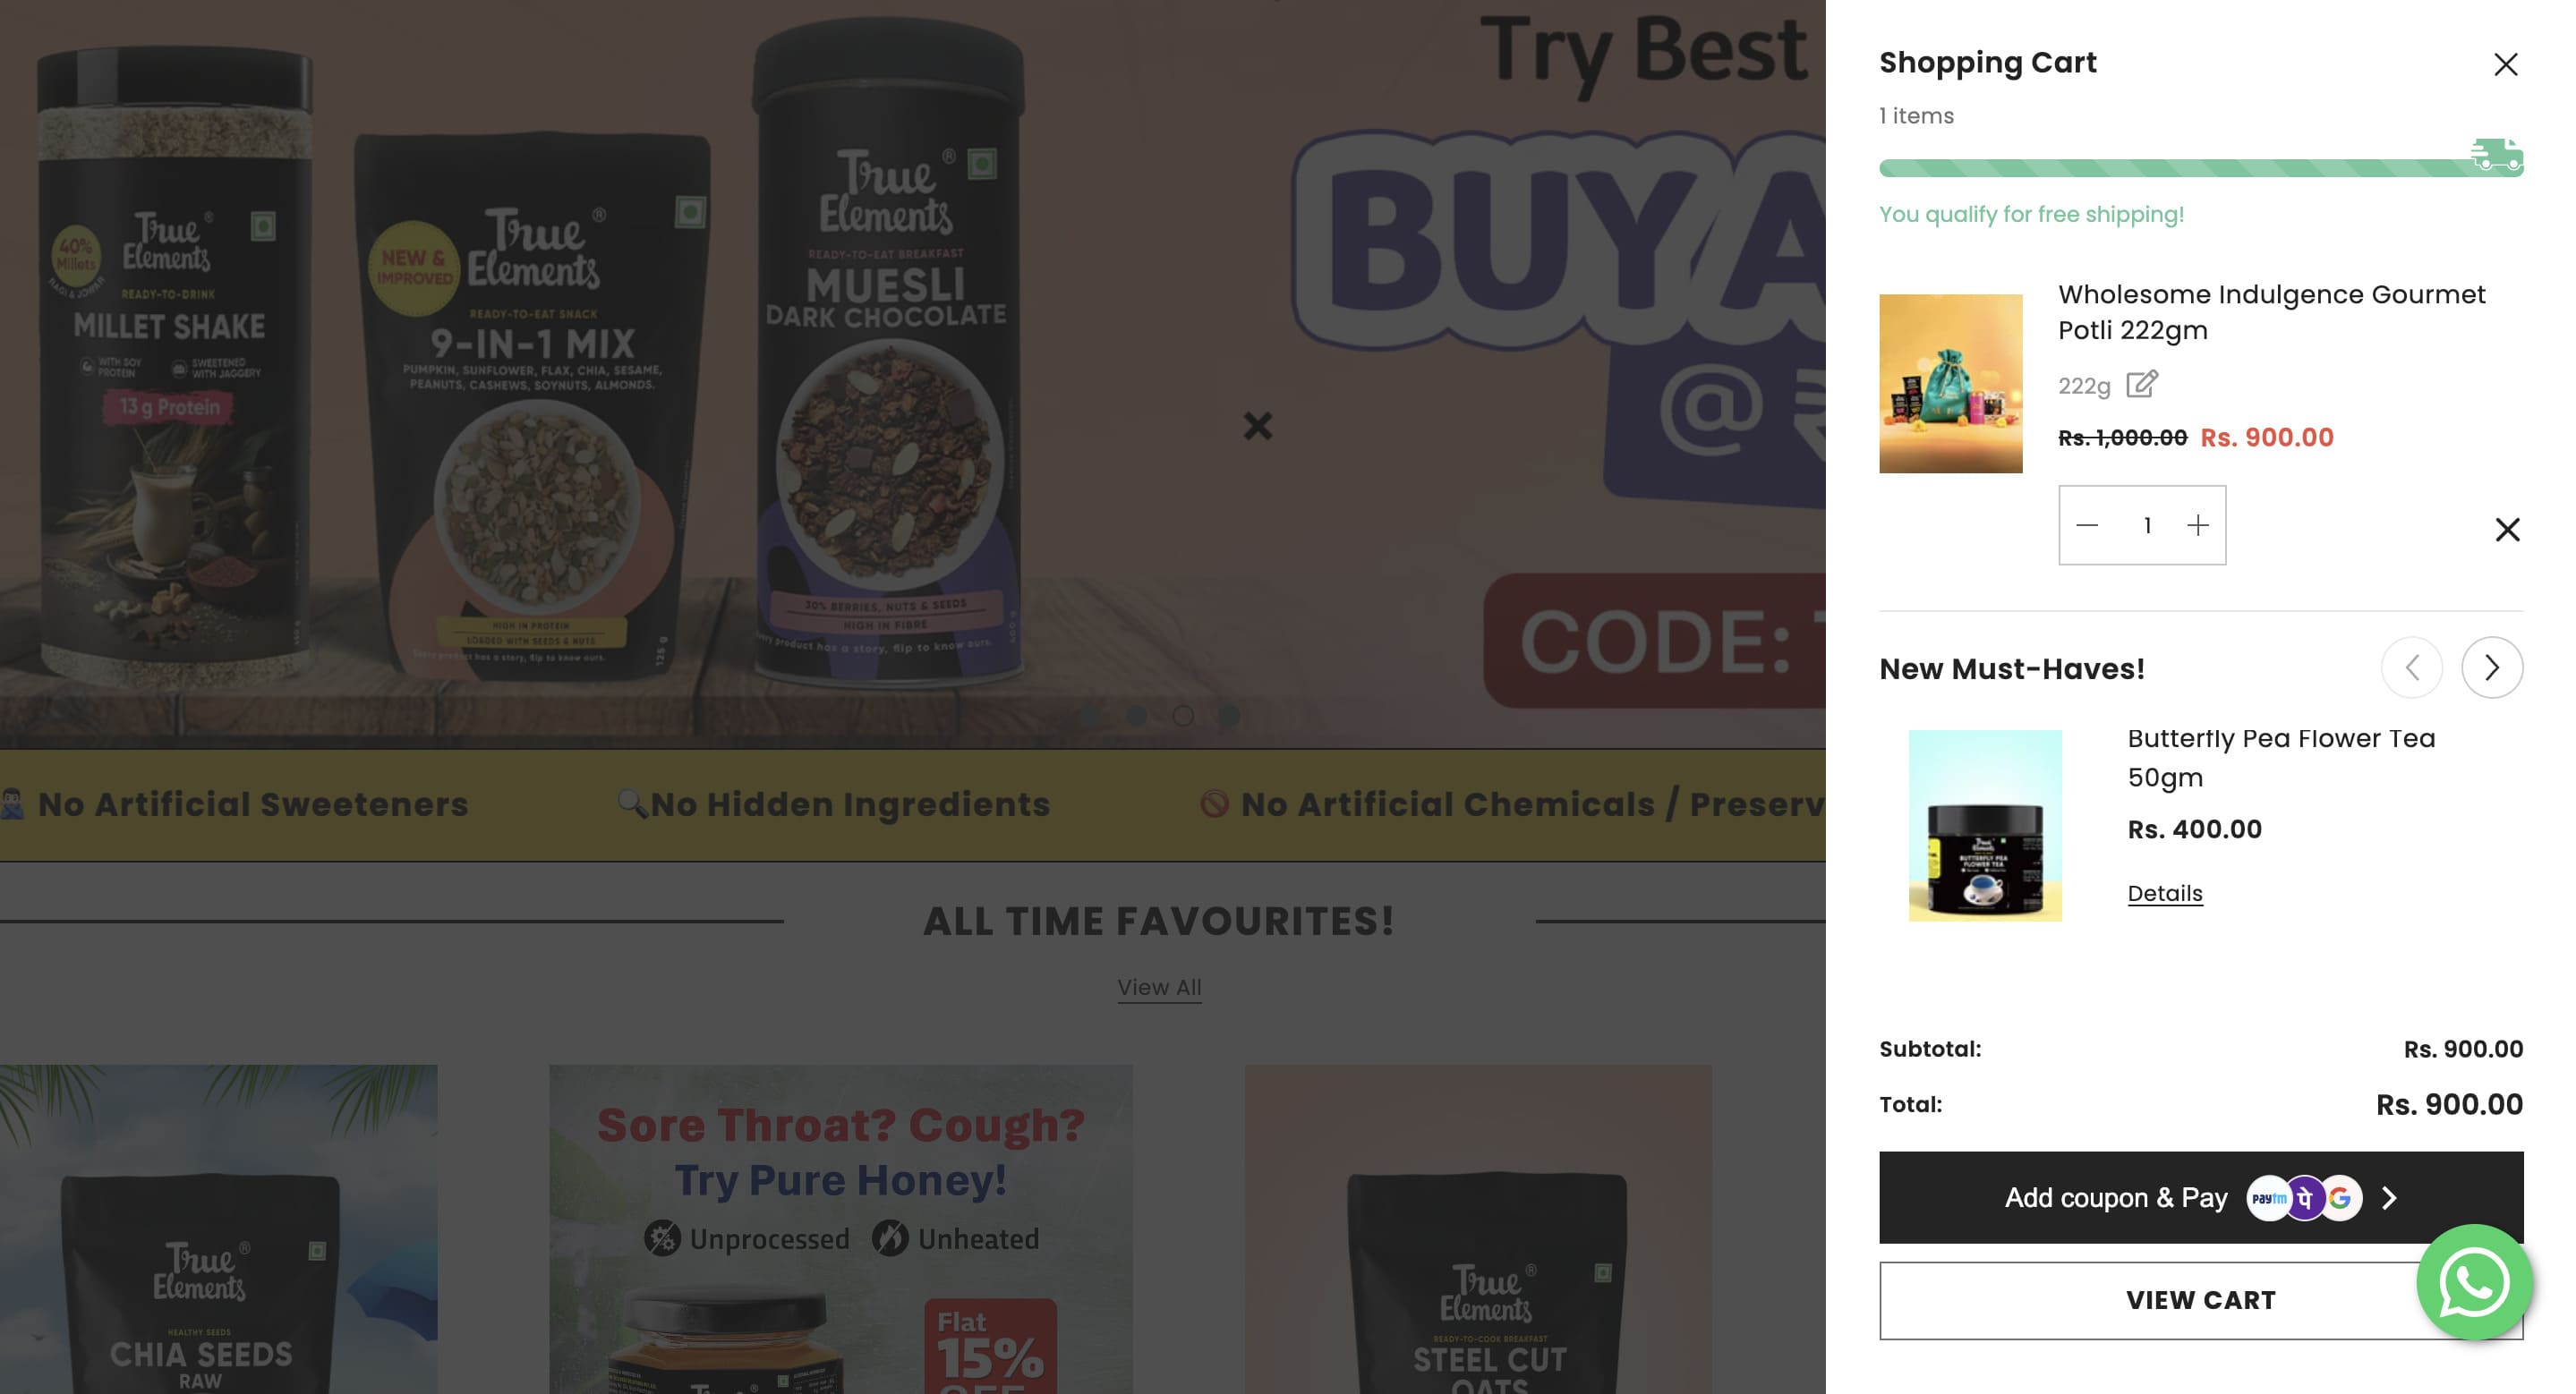
Task: View All time favourites link
Action: (1159, 987)
